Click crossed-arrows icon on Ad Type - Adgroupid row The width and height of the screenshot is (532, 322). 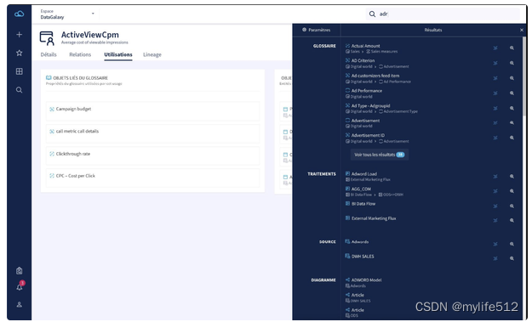point(495,109)
